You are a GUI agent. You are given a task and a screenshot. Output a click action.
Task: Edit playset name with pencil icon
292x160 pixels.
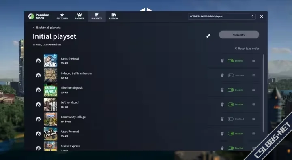[x=208, y=36]
